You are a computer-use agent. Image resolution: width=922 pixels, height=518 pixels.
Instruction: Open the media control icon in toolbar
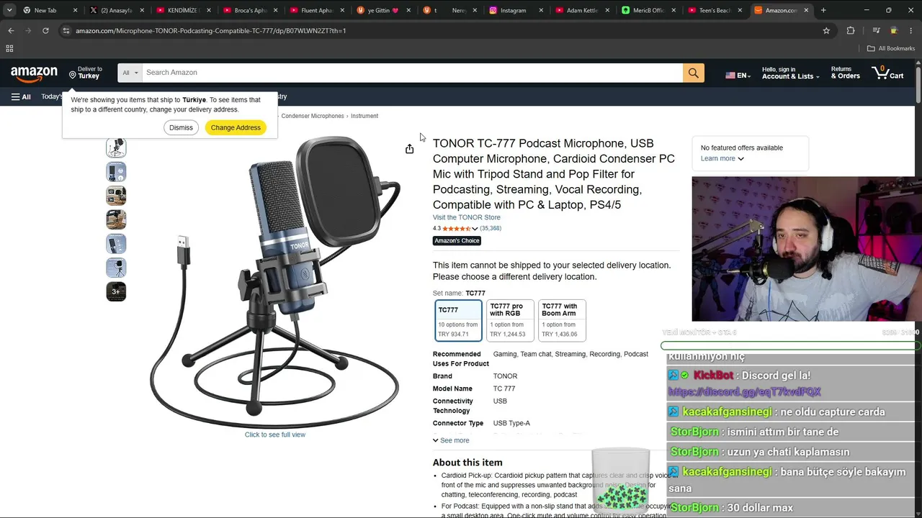point(876,31)
